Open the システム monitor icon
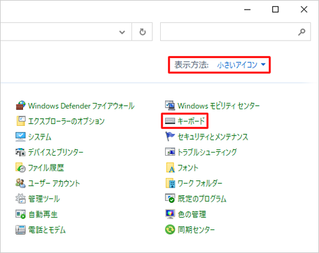Image resolution: width=319 pixels, height=253 pixels. coord(20,137)
